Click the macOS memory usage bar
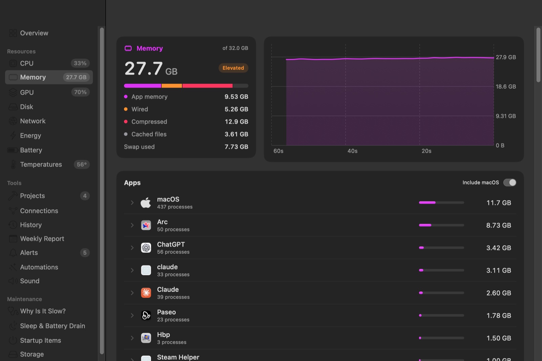542x361 pixels. point(441,203)
